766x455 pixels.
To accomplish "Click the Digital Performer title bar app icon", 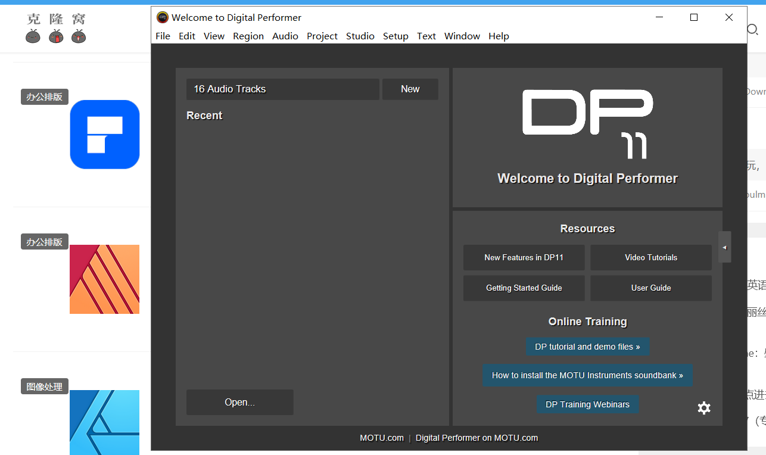I will 162,17.
